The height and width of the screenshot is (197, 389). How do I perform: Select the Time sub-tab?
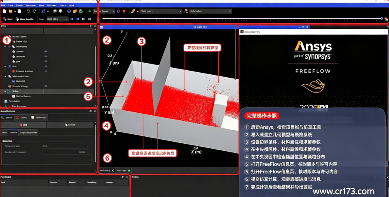pos(4,133)
